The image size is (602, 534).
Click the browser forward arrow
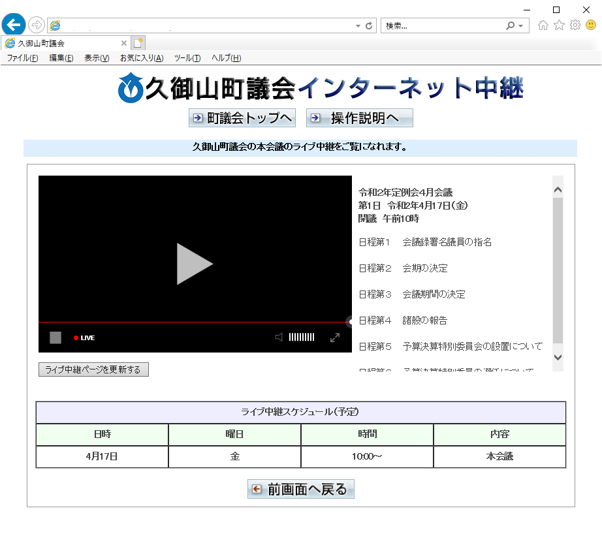coord(37,25)
